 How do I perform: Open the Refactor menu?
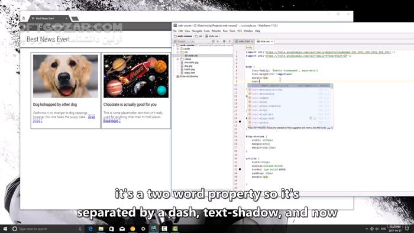pos(216,31)
